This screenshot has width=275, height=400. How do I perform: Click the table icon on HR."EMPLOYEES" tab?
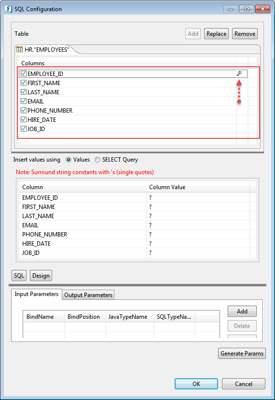19,49
